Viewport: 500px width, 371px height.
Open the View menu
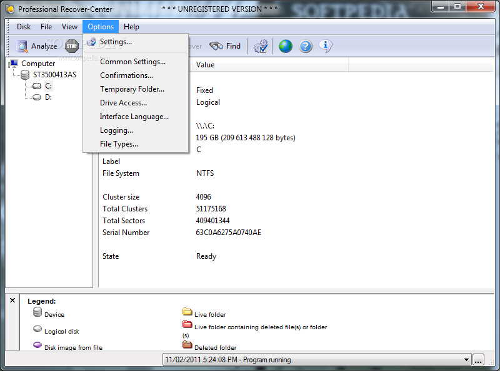coord(69,27)
